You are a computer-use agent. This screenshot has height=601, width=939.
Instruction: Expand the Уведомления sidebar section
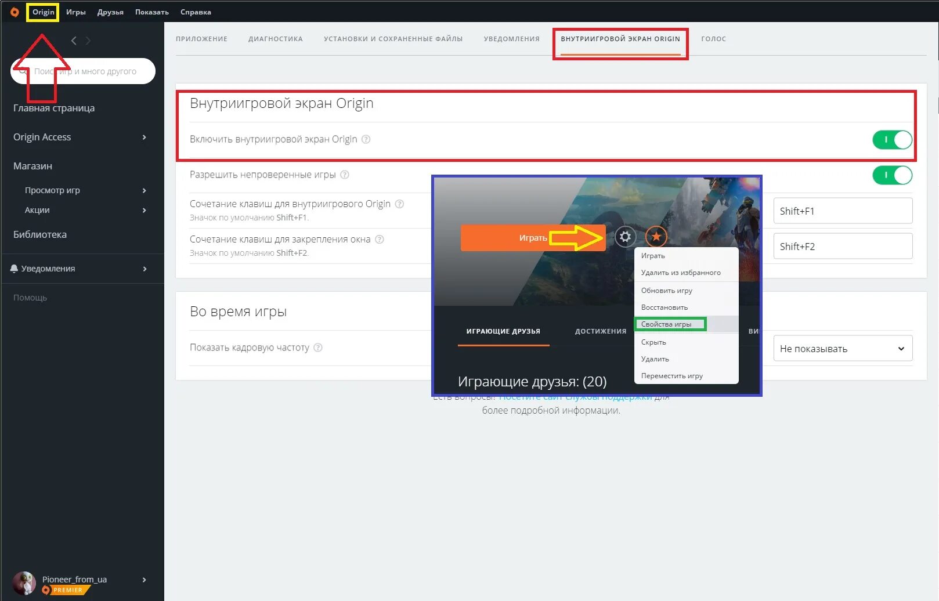click(145, 269)
